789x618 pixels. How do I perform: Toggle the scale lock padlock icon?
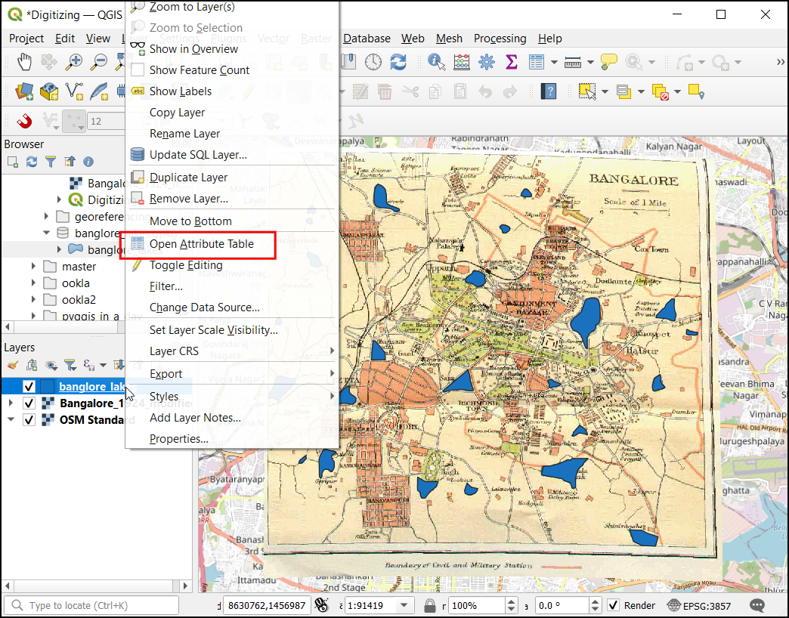430,605
